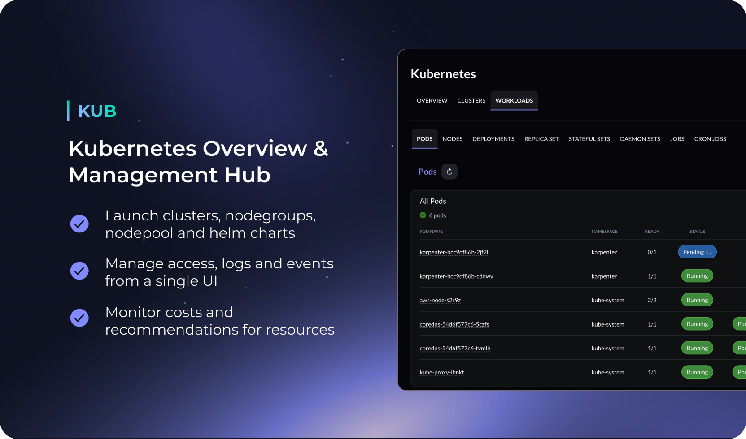This screenshot has height=439, width=746.
Task: Click Running badge for aws-node-s2r9z
Action: [697, 300]
